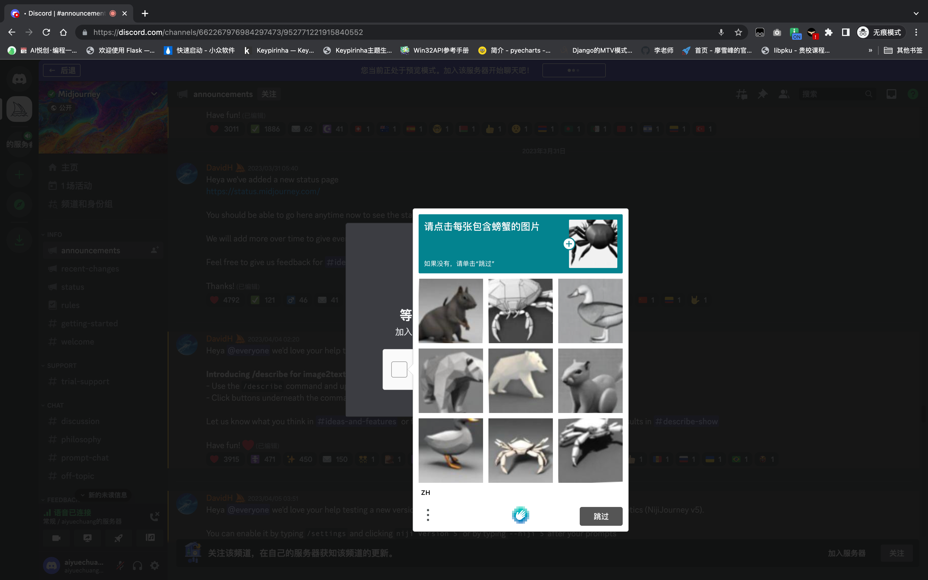The height and width of the screenshot is (580, 928).
Task: Select the crab image in top middle tile
Action: point(520,311)
